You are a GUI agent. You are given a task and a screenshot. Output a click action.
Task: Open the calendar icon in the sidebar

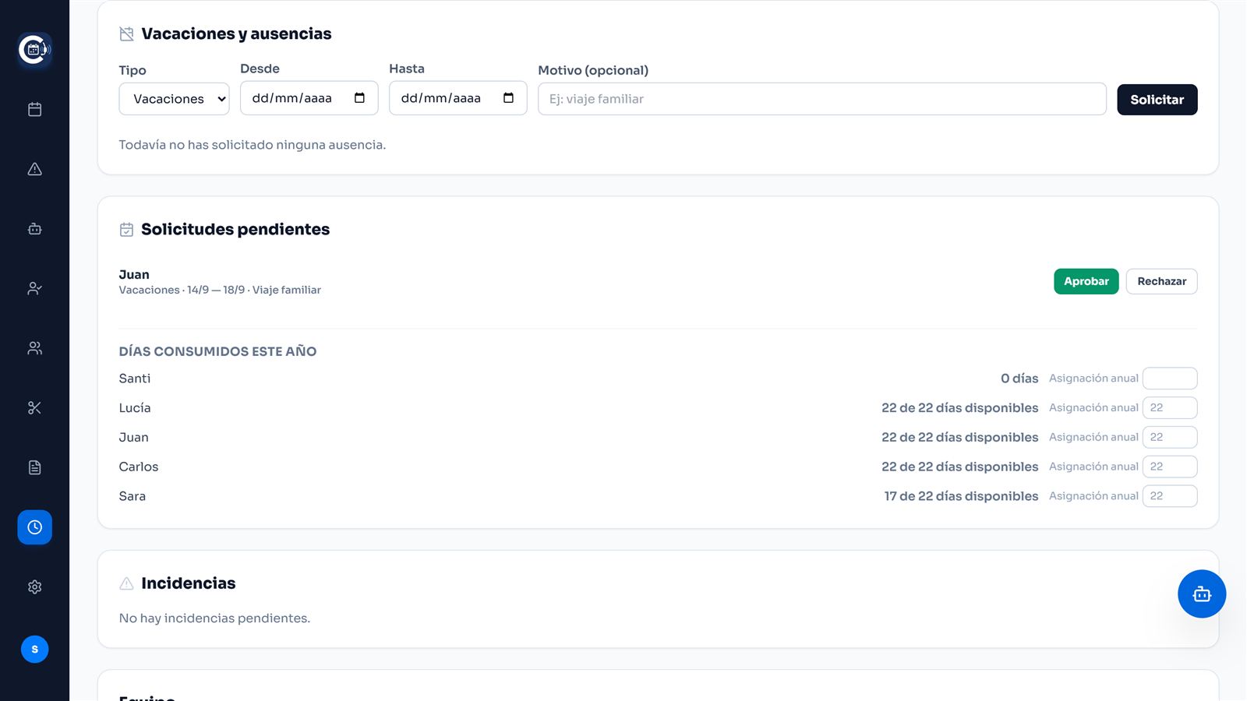tap(34, 109)
